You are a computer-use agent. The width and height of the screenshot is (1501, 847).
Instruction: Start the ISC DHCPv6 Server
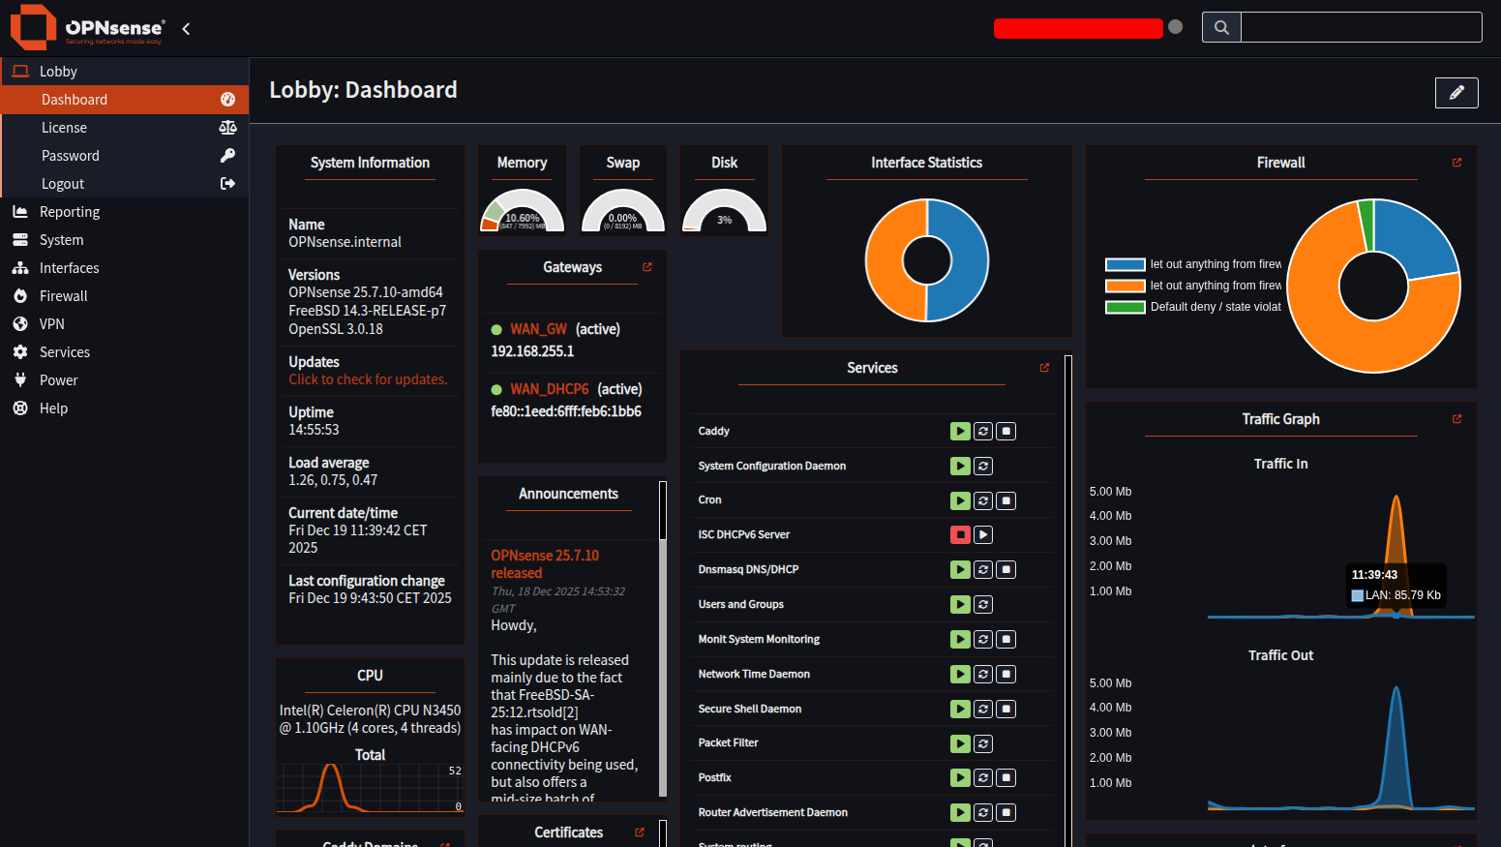(x=983, y=535)
